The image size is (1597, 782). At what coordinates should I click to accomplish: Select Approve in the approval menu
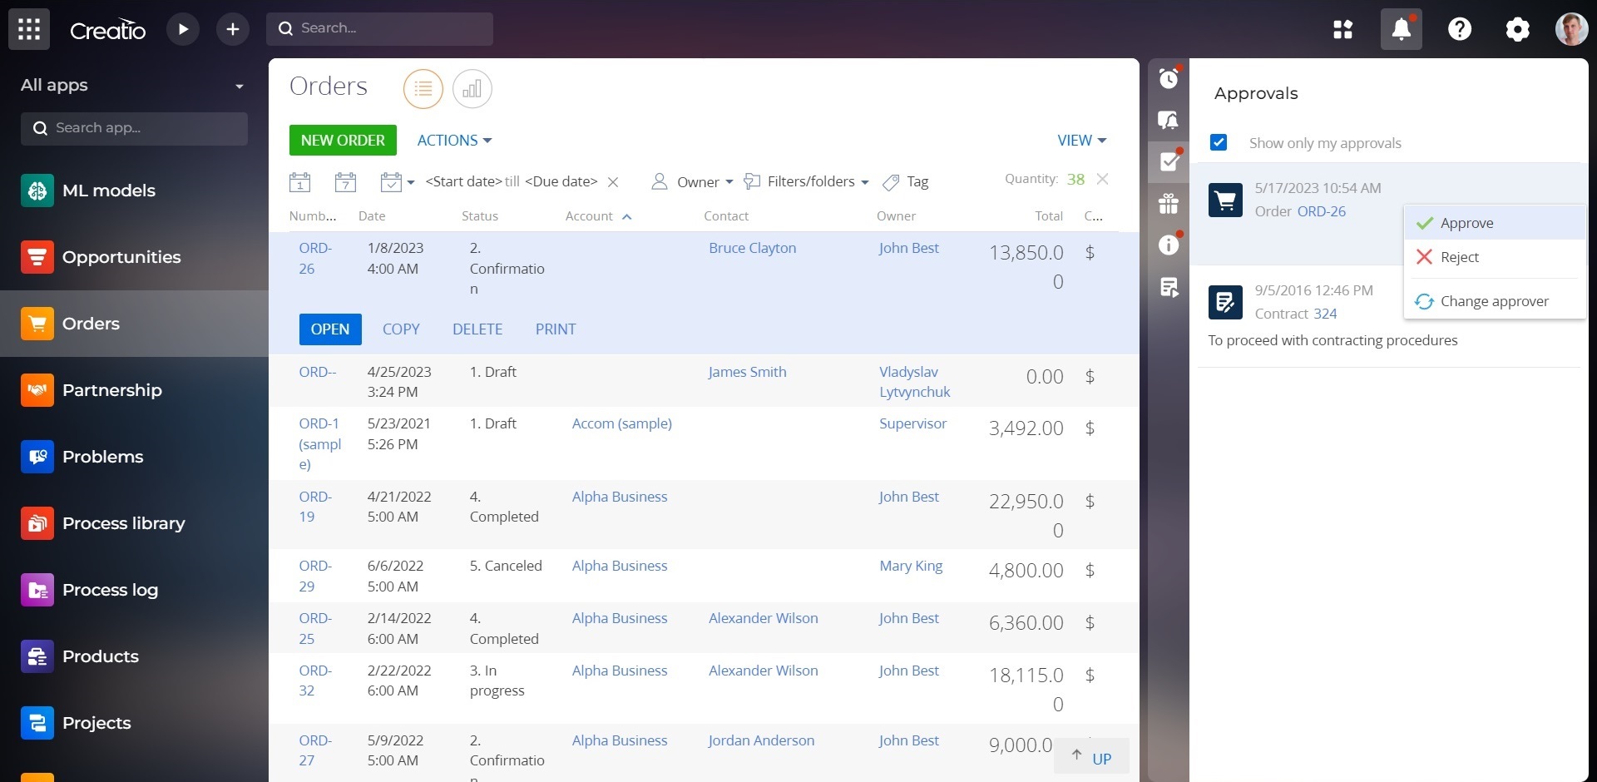tap(1495, 223)
